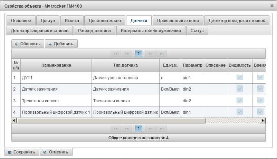Screen dimensions: 277x159
Task: Toggle Видимость checkbox for Датчик зажигания row
Action: (x=239, y=89)
